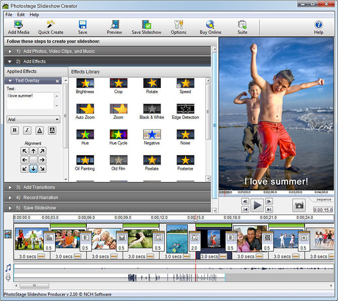Open the Arial font dropdown
Viewport: 338px width, 301px height.
pyautogui.click(x=33, y=119)
